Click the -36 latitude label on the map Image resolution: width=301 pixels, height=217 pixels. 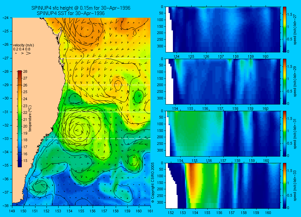(5, 179)
